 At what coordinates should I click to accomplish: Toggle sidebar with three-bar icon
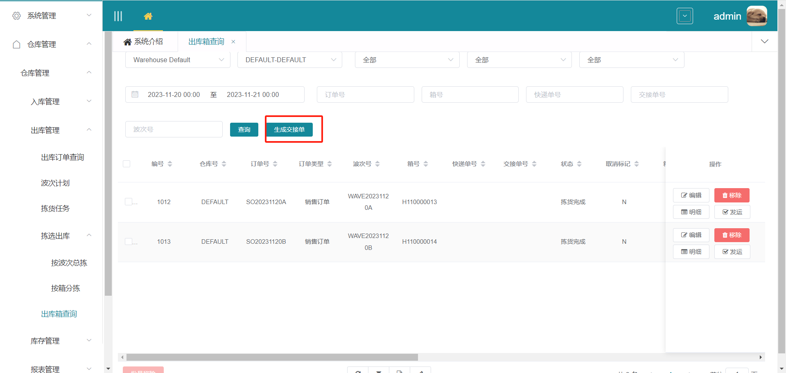[118, 16]
